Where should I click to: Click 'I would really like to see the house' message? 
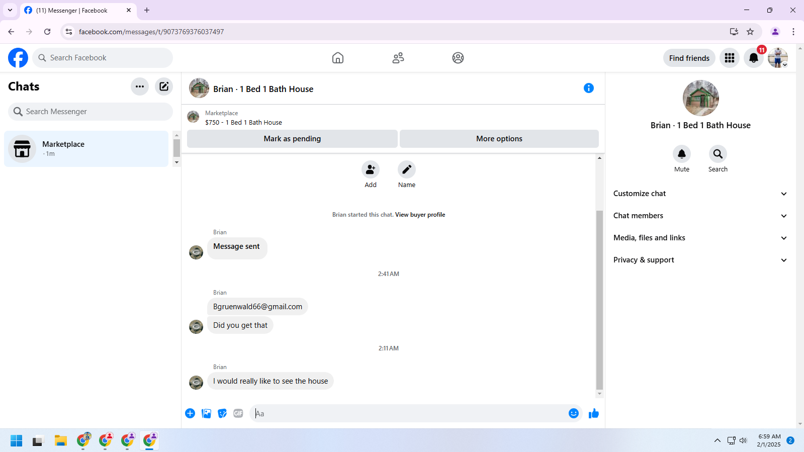271,381
